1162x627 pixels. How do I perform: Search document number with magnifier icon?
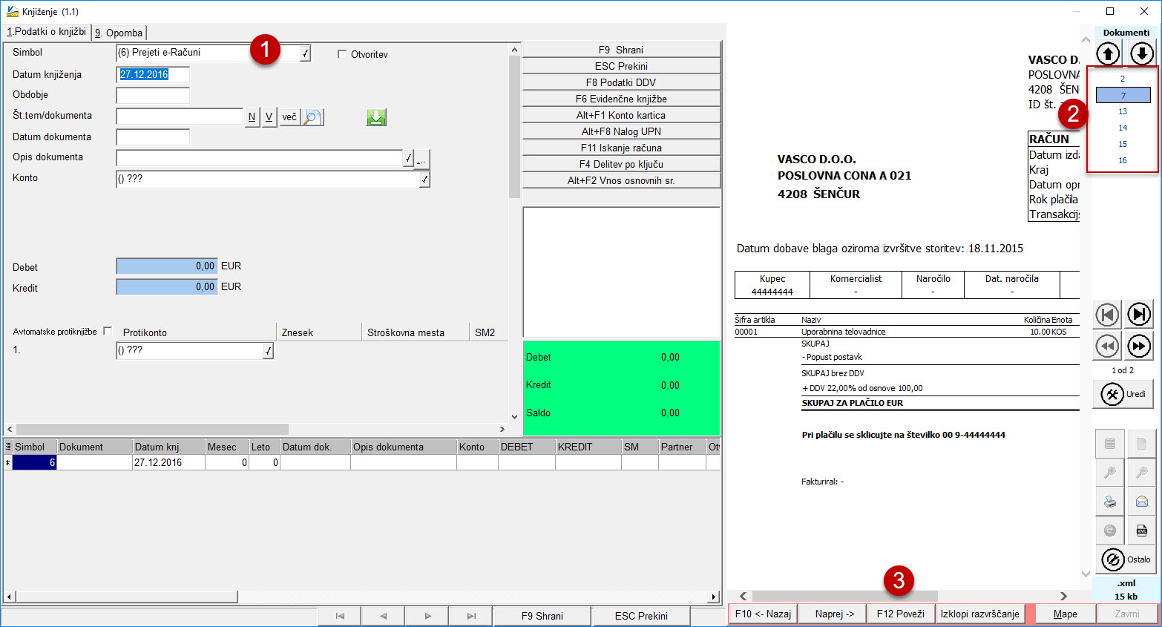(x=312, y=117)
